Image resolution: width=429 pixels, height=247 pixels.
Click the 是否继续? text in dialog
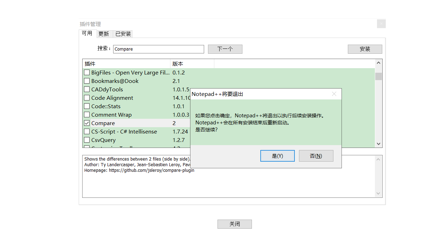(207, 130)
